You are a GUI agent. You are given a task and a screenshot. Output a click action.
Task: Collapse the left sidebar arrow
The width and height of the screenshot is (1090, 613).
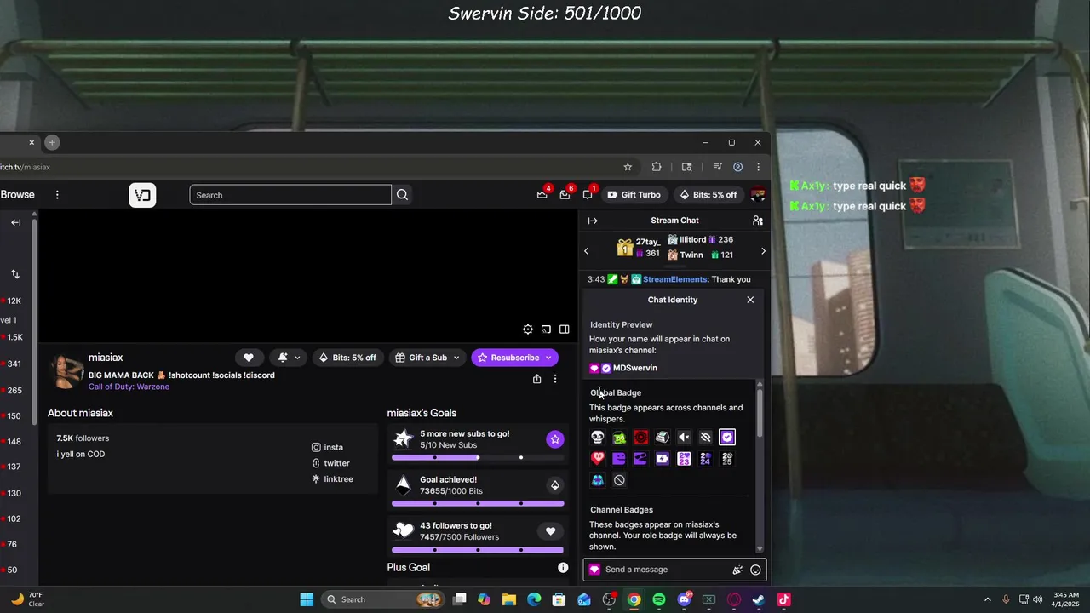(x=16, y=222)
